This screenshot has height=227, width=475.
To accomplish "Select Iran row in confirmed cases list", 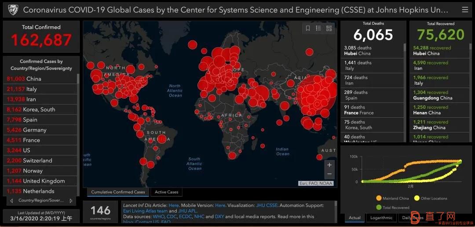I will [40, 99].
